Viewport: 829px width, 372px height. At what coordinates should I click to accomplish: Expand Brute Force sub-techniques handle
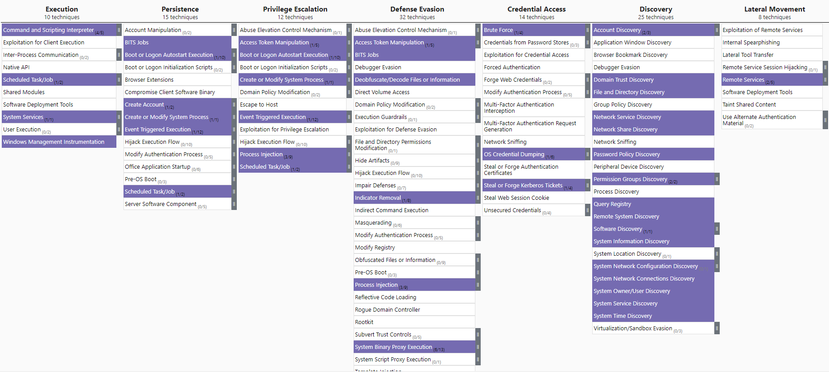(x=587, y=30)
